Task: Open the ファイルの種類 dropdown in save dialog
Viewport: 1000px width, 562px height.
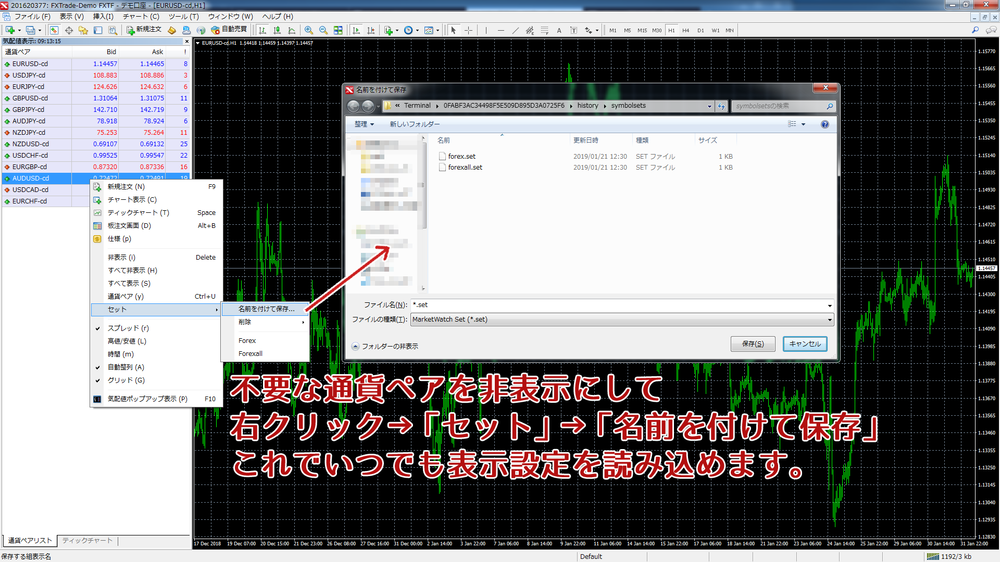Action: [829, 320]
